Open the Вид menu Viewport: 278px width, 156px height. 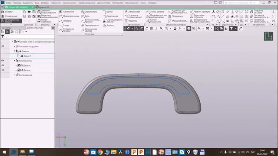36,3
